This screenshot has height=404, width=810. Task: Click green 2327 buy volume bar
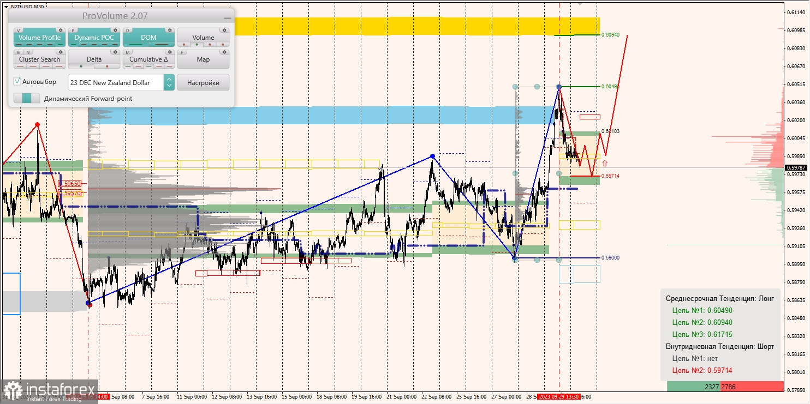(693, 387)
